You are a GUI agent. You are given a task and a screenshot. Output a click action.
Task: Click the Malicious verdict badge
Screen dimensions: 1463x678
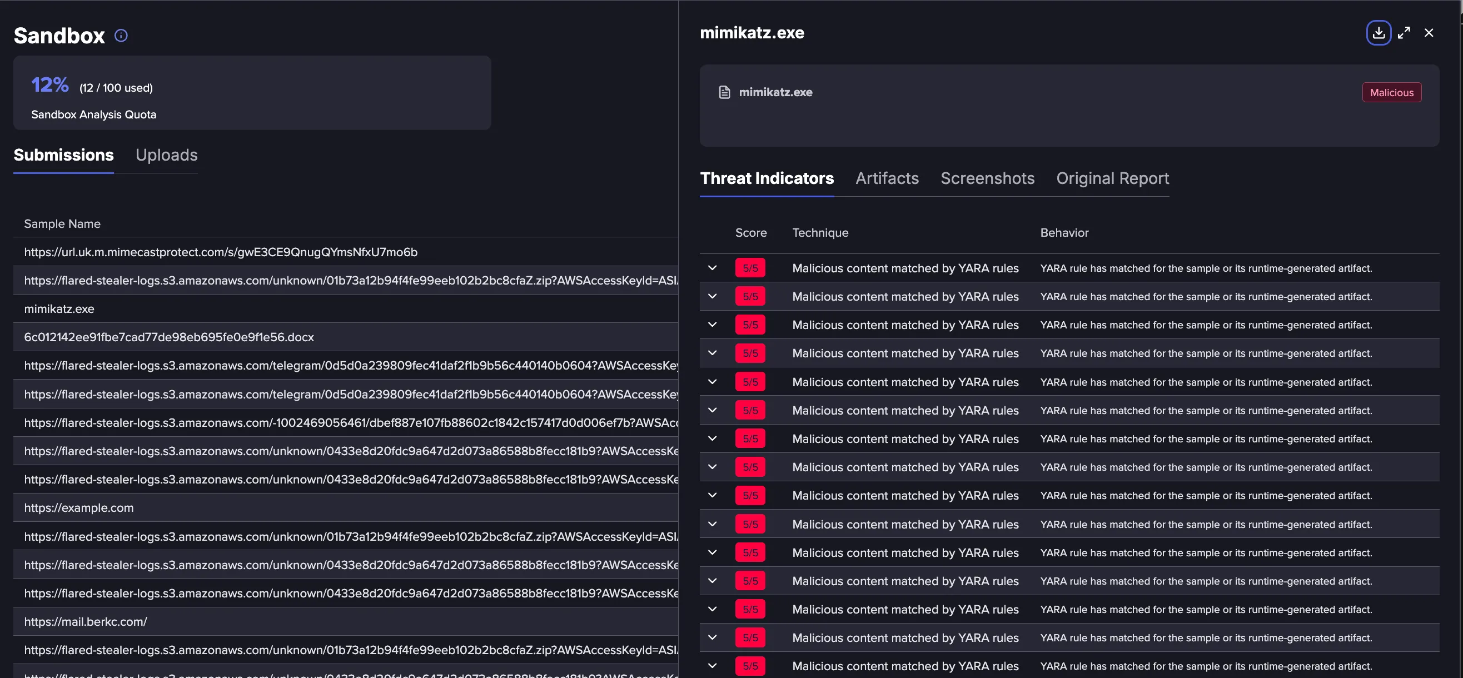pos(1391,93)
